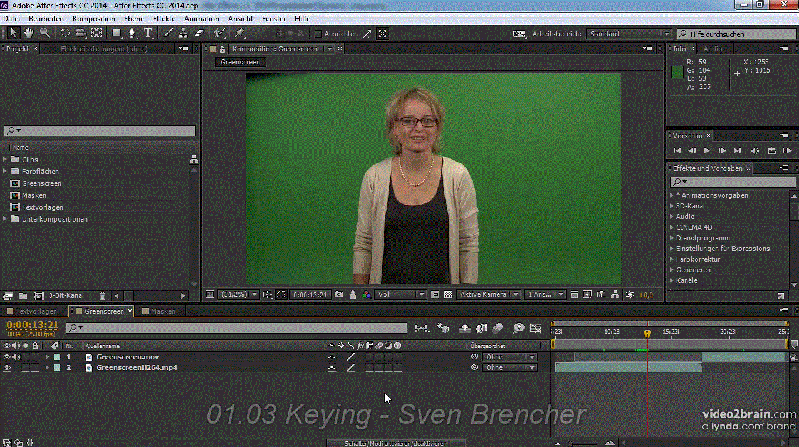Expand the Clips folder

(x=6, y=160)
